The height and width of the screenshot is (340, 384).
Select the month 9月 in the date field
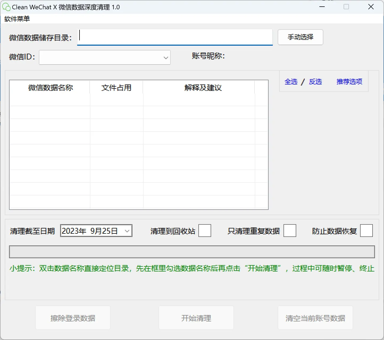coord(96,231)
